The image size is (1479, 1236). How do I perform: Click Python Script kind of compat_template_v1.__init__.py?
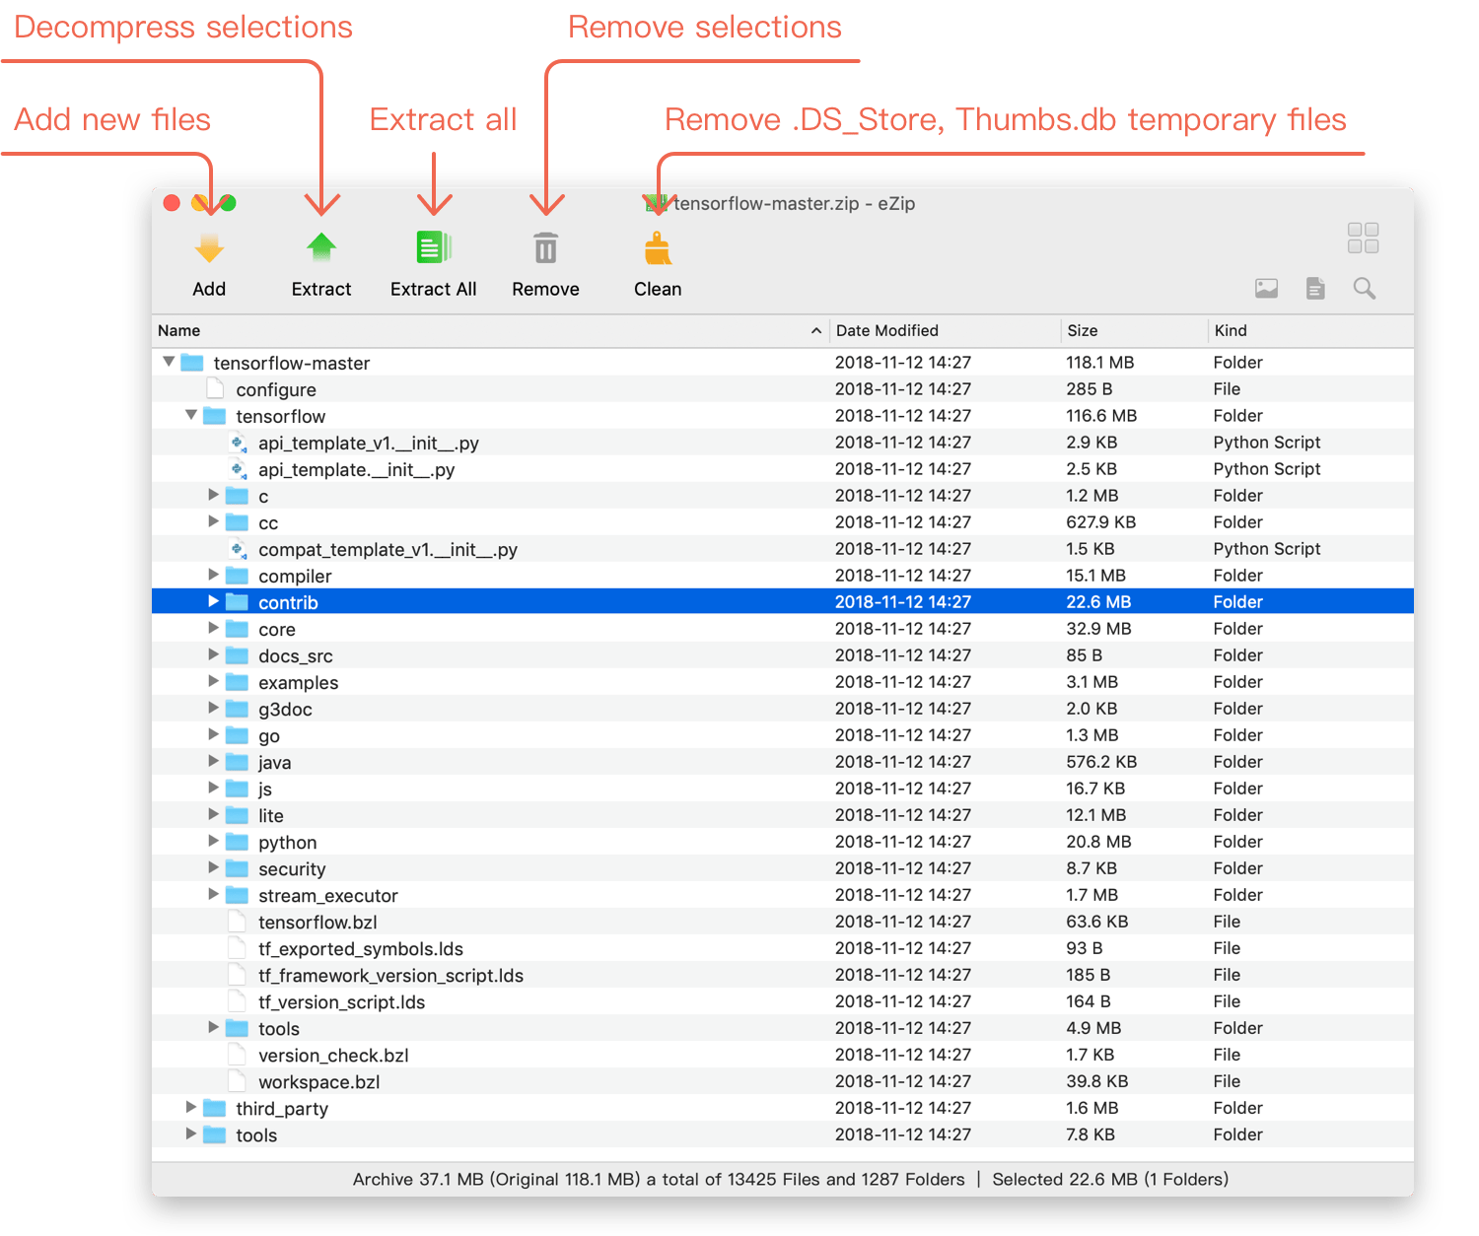(x=1267, y=549)
